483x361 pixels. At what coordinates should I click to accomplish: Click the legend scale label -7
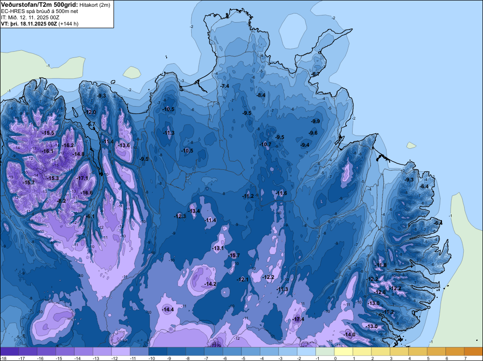point(207,358)
